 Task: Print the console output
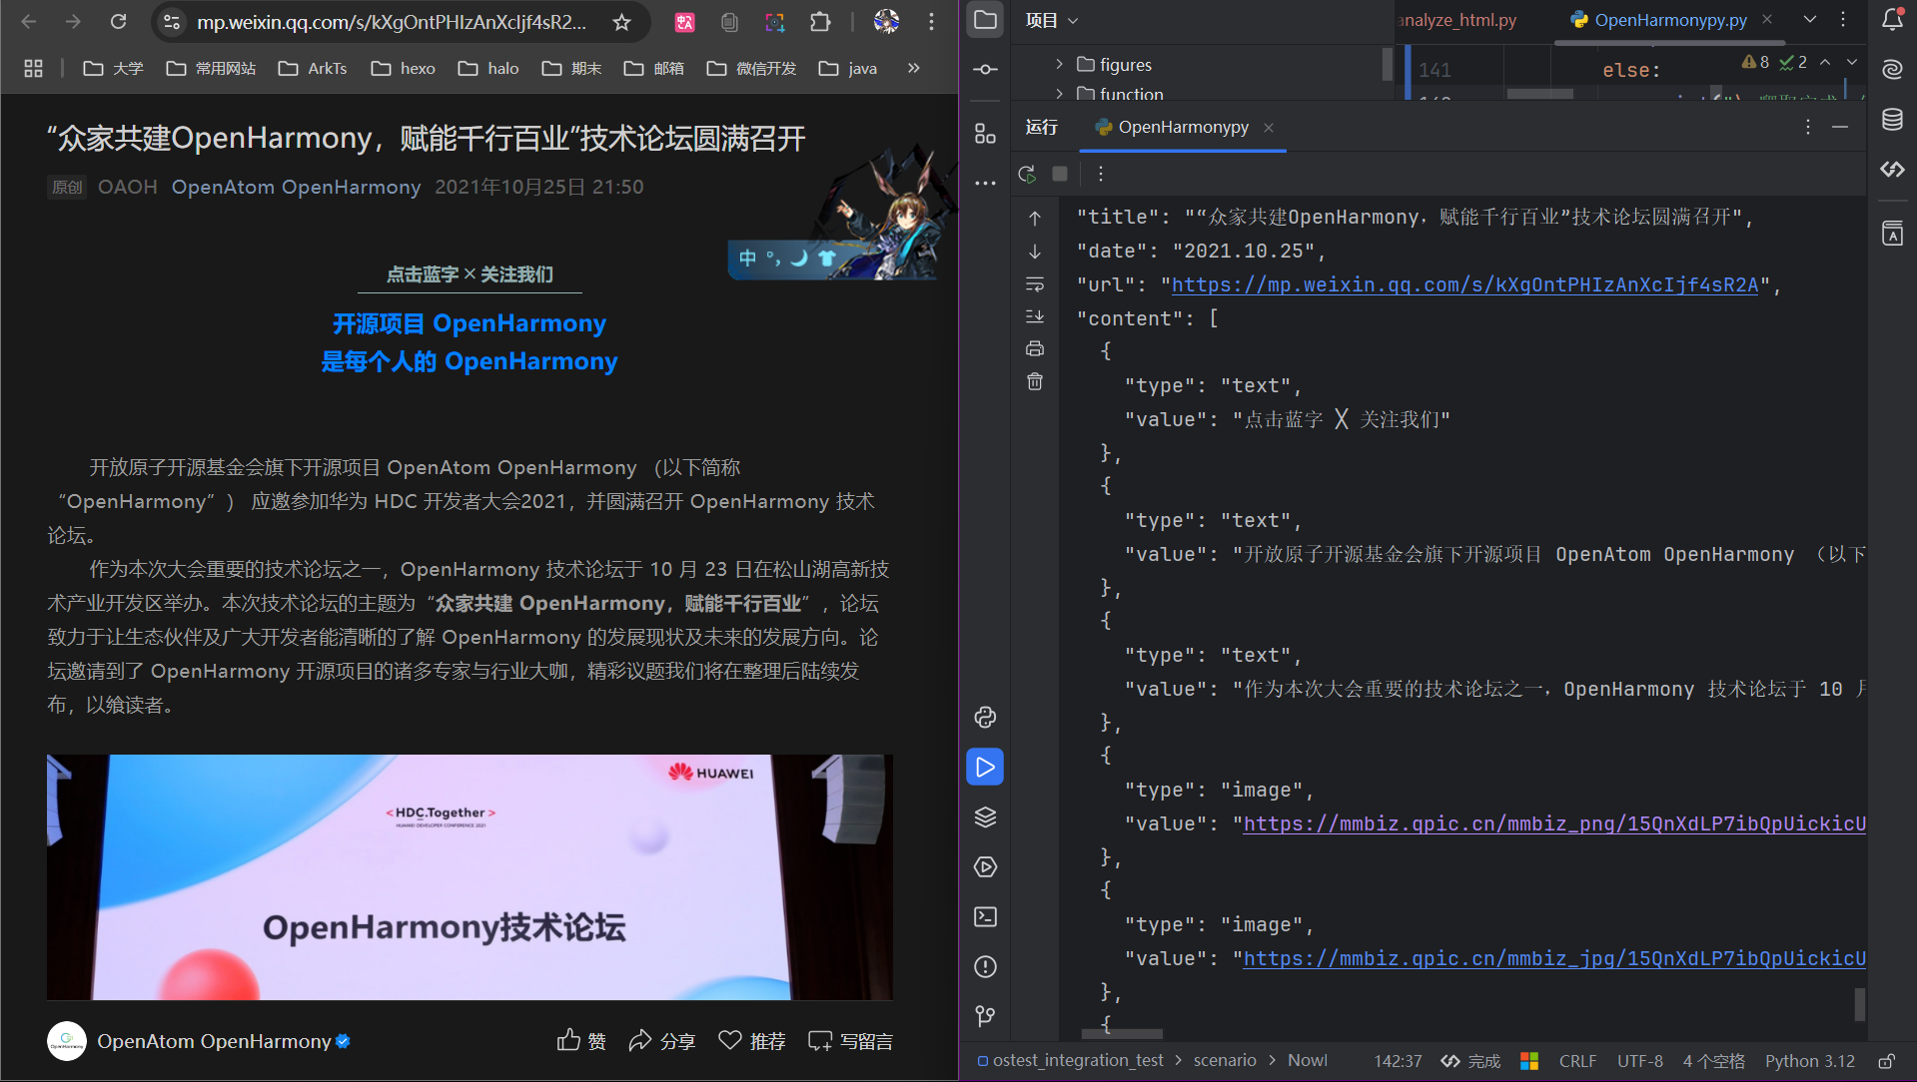(x=1035, y=348)
